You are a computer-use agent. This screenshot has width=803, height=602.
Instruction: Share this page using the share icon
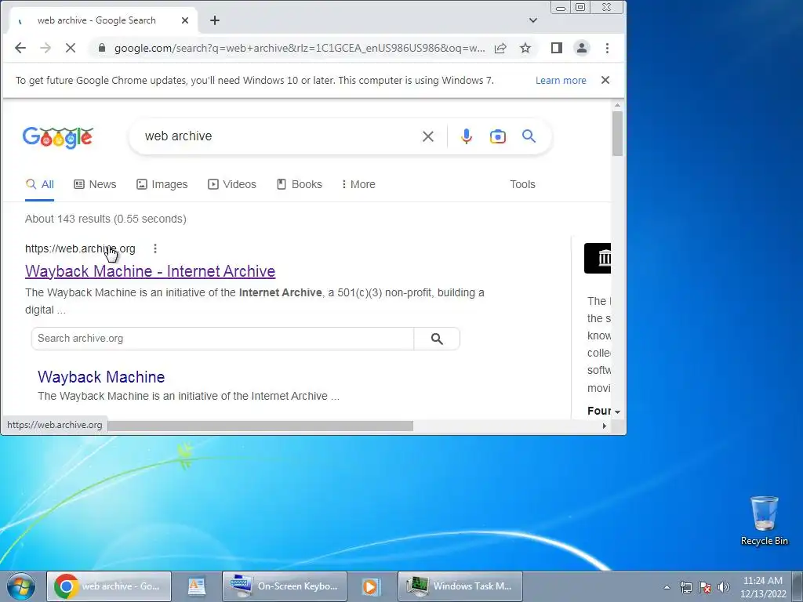500,48
